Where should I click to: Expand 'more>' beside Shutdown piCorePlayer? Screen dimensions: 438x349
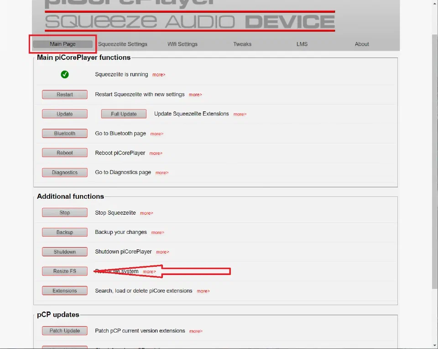[162, 252]
